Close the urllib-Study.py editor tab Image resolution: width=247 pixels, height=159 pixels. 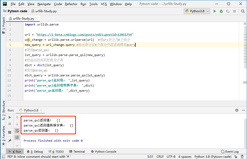[37, 18]
